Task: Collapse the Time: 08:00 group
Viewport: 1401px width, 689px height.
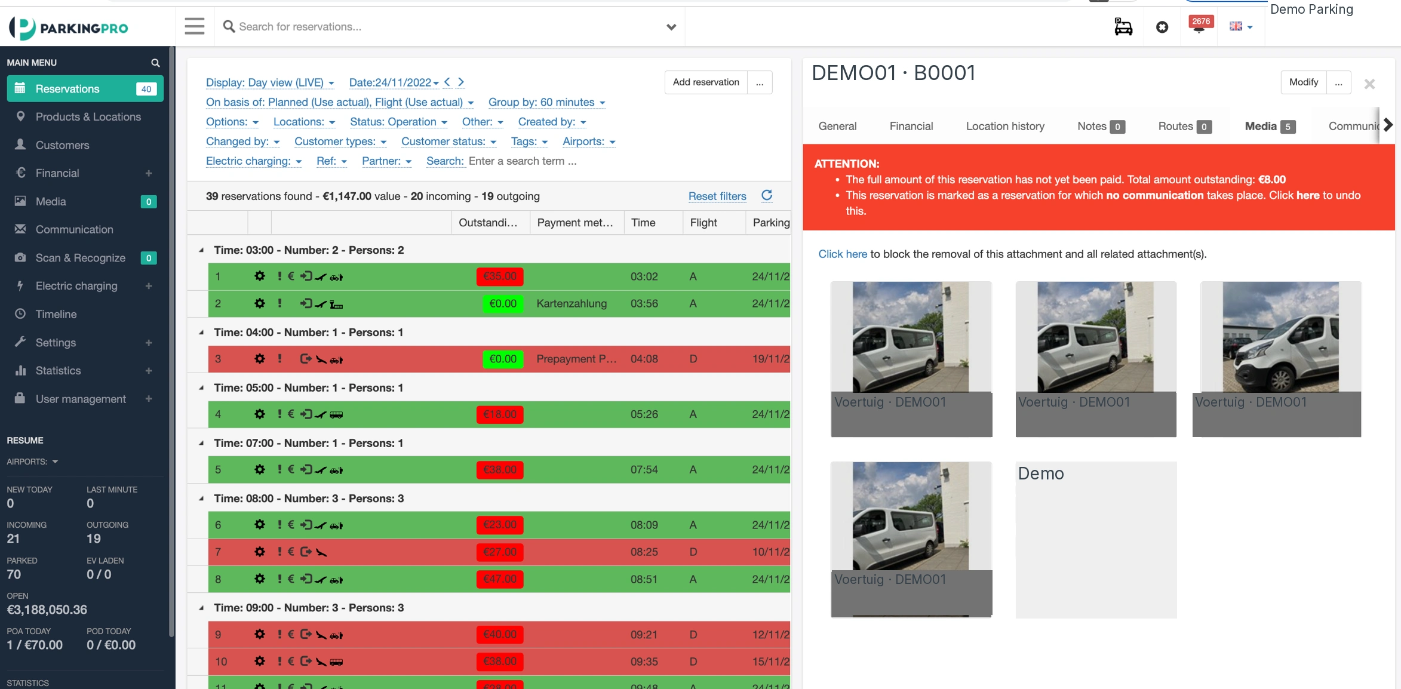Action: coord(201,499)
